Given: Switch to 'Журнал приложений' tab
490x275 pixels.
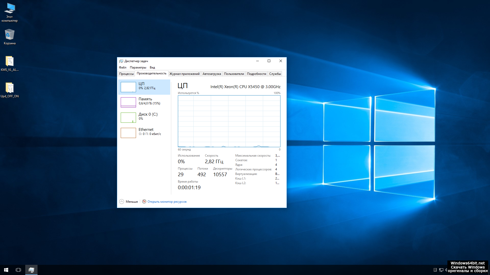Looking at the screenshot, I should pyautogui.click(x=184, y=74).
